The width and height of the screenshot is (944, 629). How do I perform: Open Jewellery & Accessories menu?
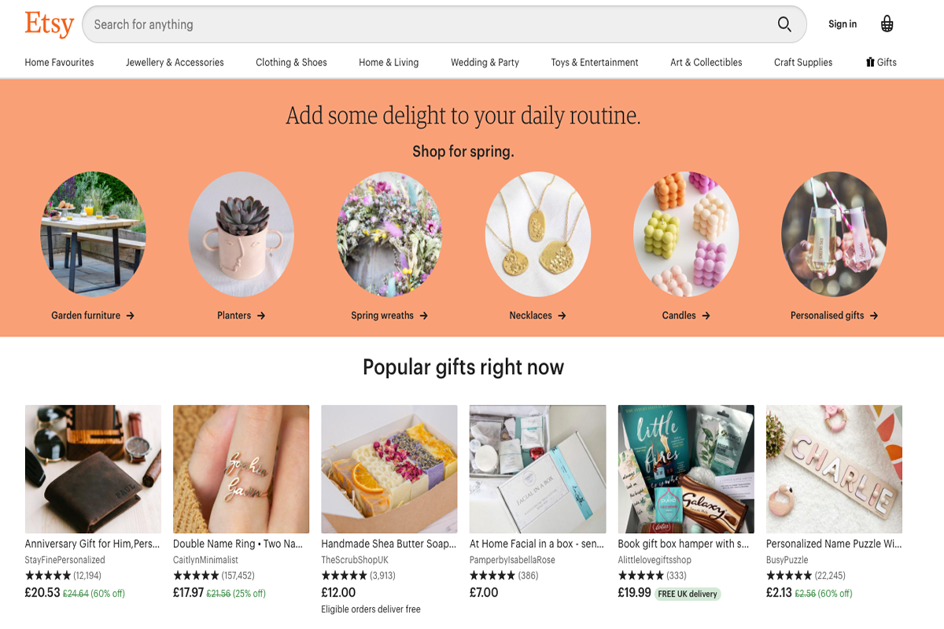tap(175, 62)
